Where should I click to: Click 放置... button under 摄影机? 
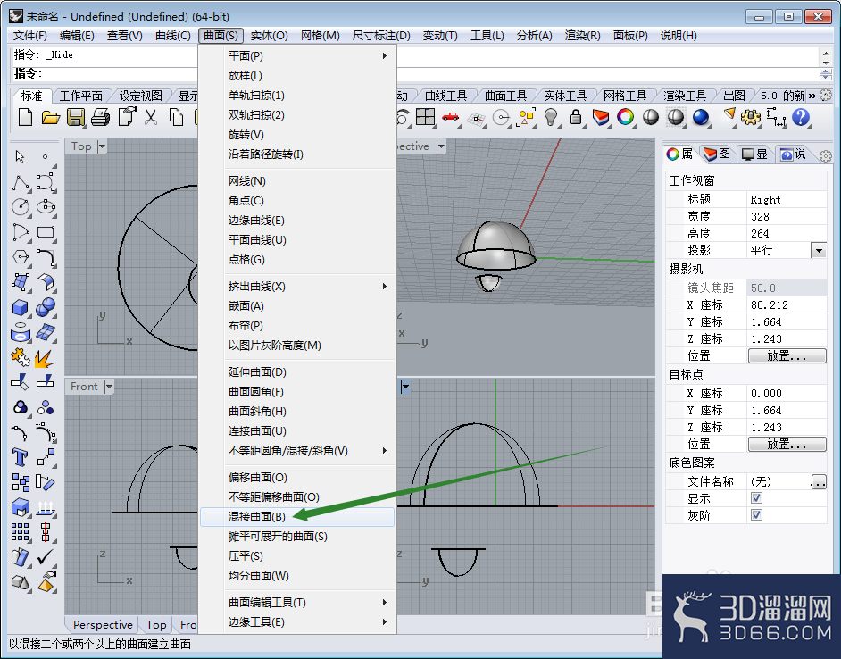[x=787, y=355]
